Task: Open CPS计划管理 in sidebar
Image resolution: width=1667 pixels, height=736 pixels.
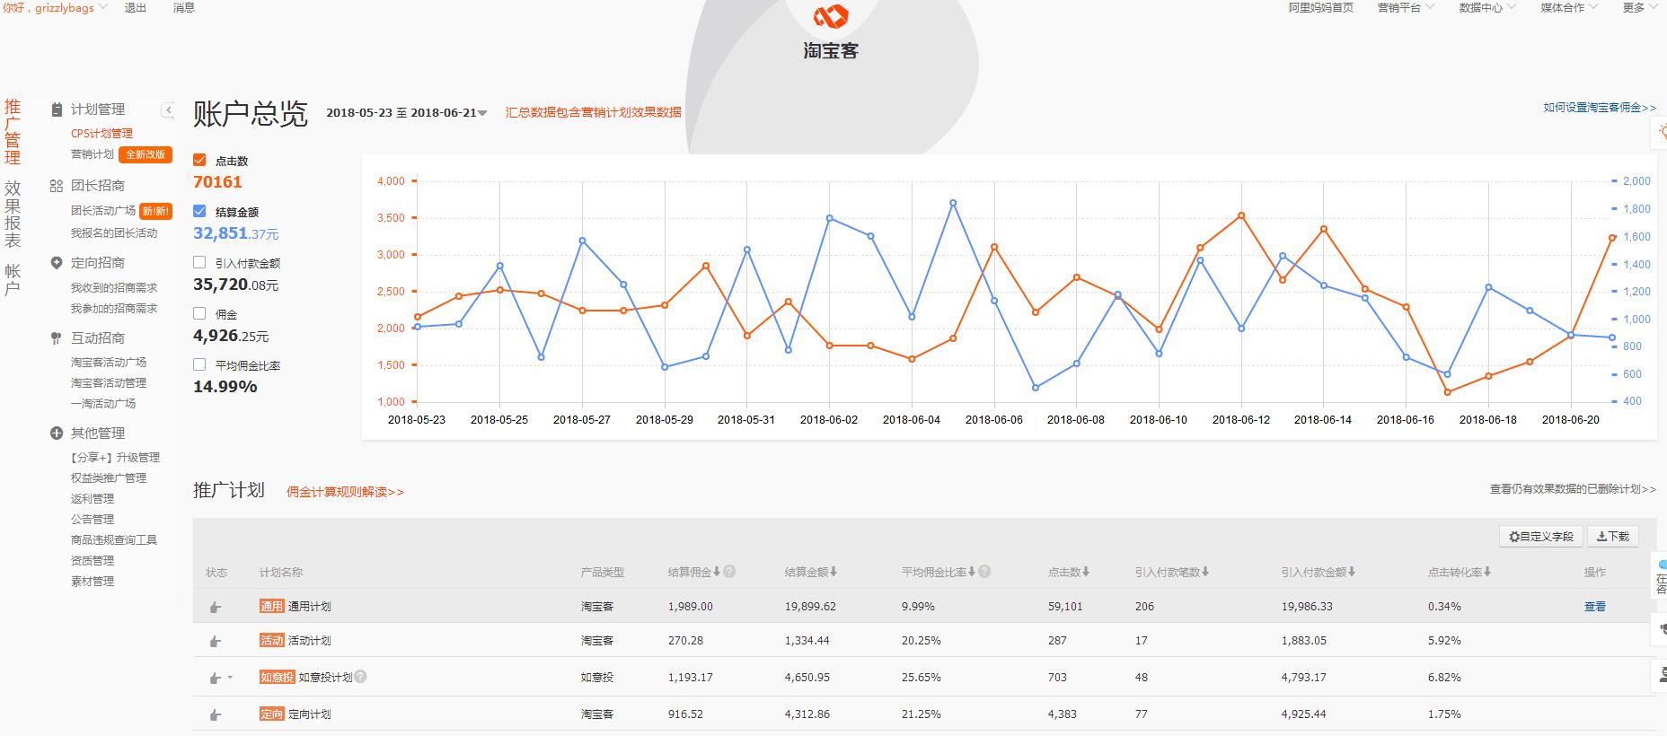Action: pos(101,134)
